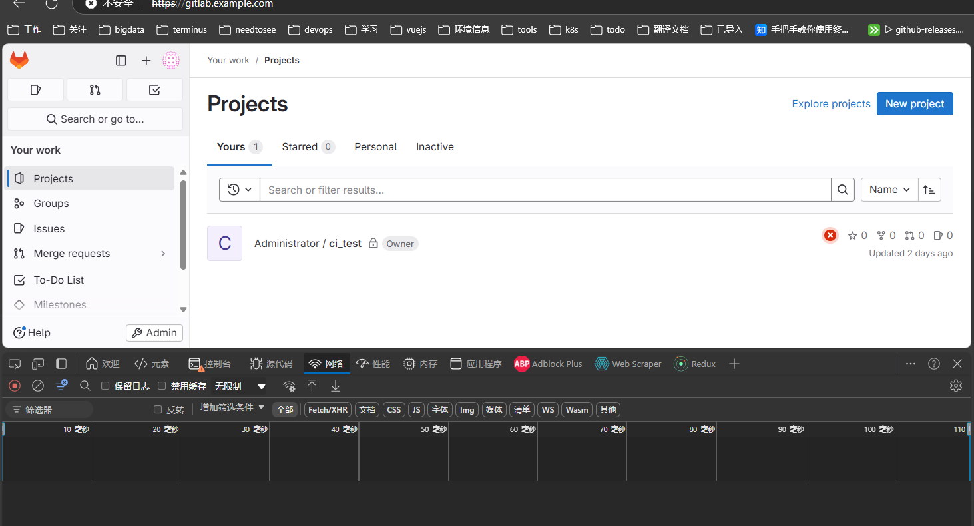Viewport: 974px width, 526px height.
Task: Open network search magnifier icon
Action: coord(85,386)
